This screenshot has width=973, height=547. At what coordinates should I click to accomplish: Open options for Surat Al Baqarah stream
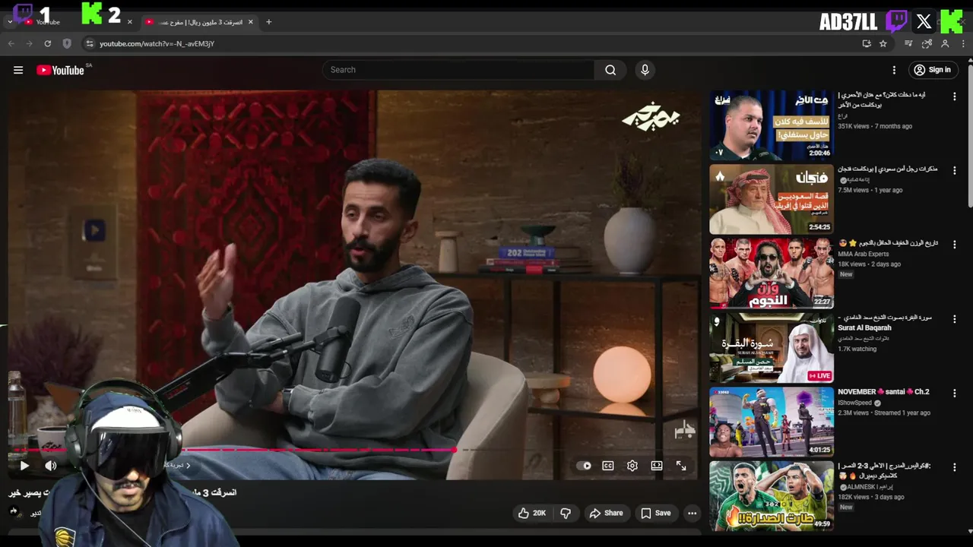pyautogui.click(x=954, y=319)
